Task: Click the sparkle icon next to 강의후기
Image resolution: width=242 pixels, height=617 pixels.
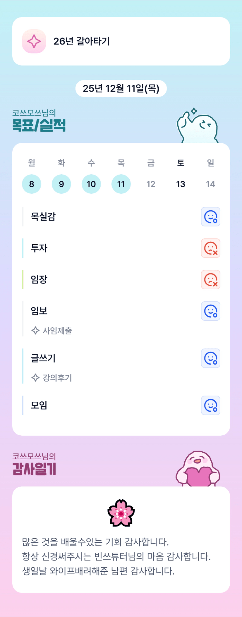Action: tap(35, 378)
